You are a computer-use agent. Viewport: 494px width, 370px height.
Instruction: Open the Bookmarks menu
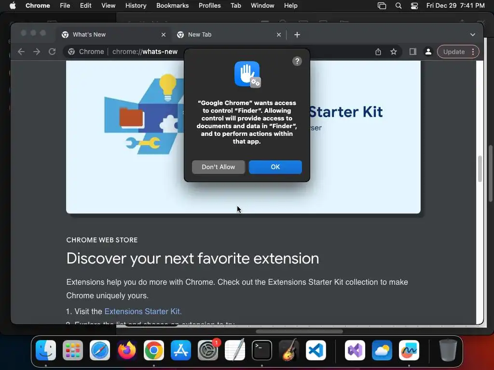(172, 5)
